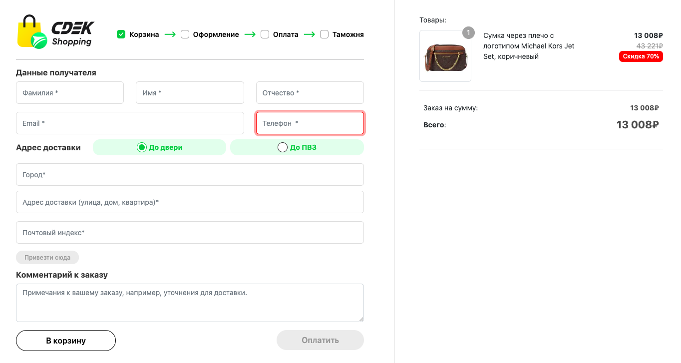Select the До ПВЗ delivery option
This screenshot has width=681, height=363.
point(297,147)
